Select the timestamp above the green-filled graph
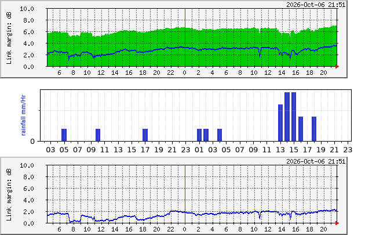Screen dimensions: 365x235 (x=316, y=5)
